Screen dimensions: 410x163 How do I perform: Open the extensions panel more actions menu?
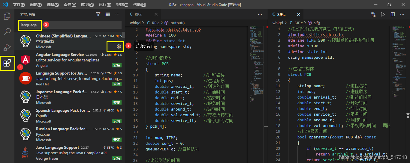117,14
